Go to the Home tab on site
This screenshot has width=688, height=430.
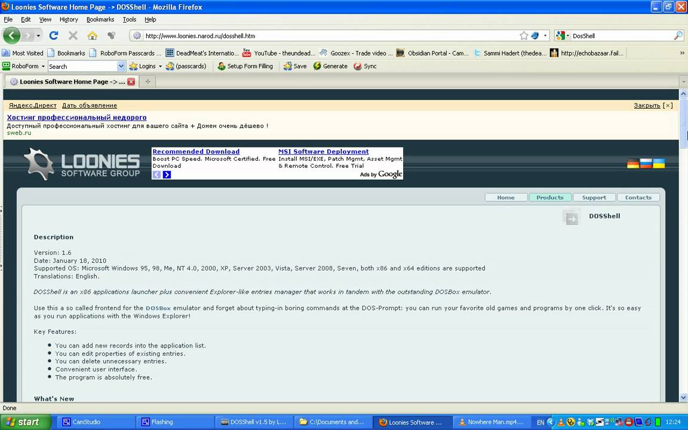click(506, 198)
